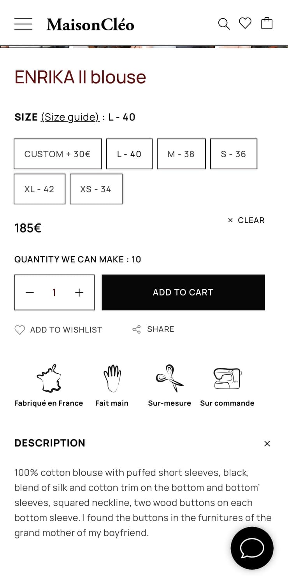Click ADD TO WISHLIST

pos(58,329)
